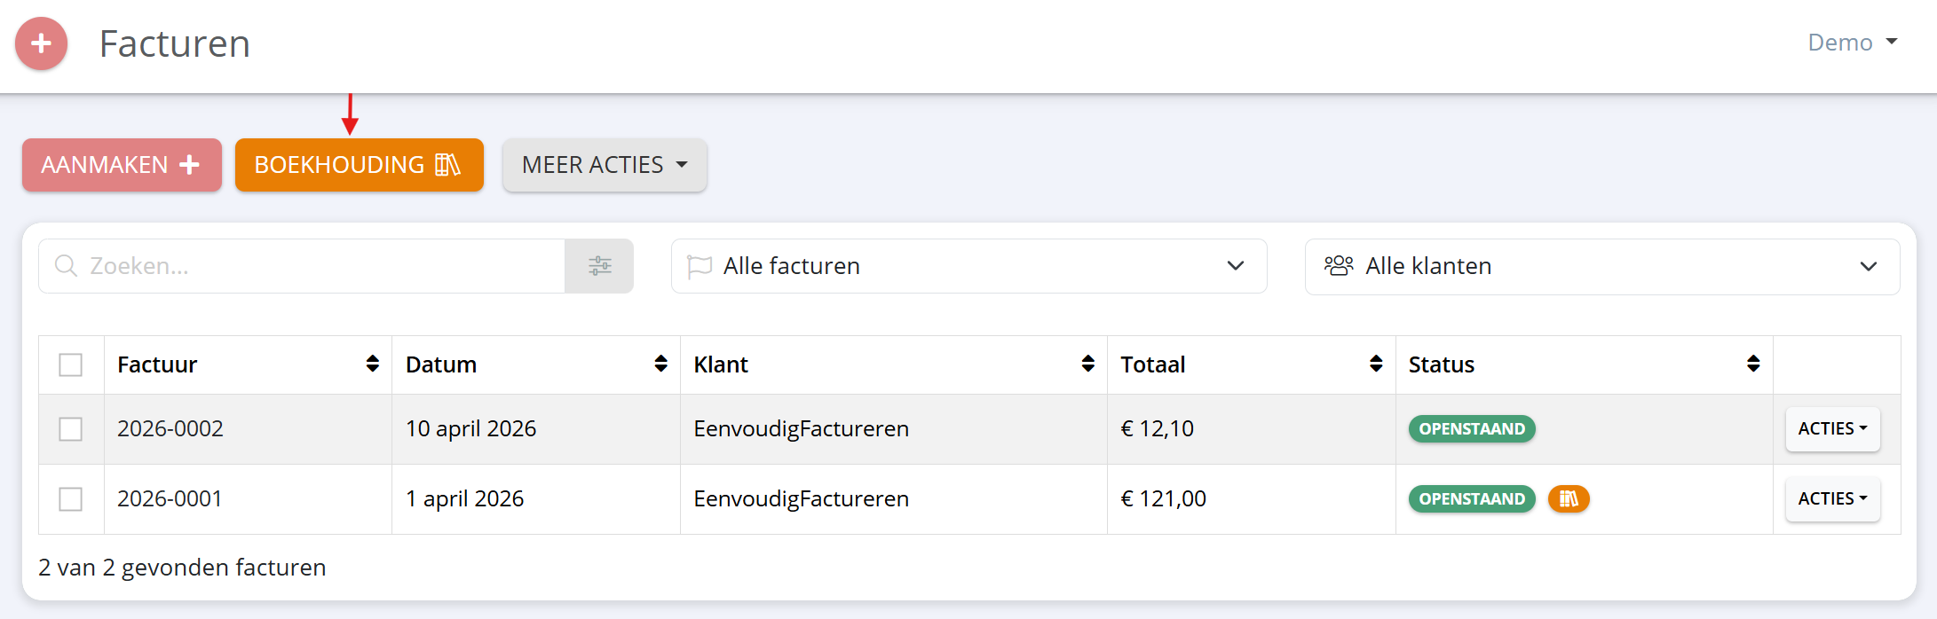Open the Alle facturen filter dropdown
The width and height of the screenshot is (1937, 619).
[968, 266]
